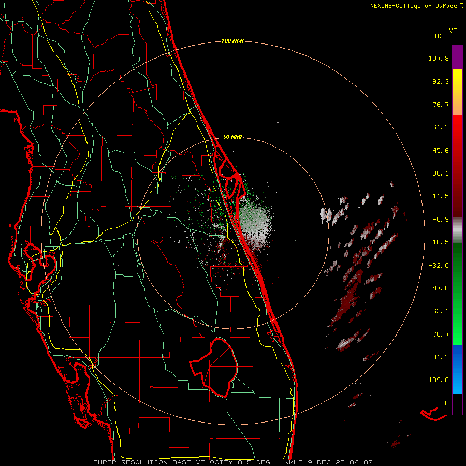
Task: Click the 30.1 velocity scale value
Action: tap(441, 173)
